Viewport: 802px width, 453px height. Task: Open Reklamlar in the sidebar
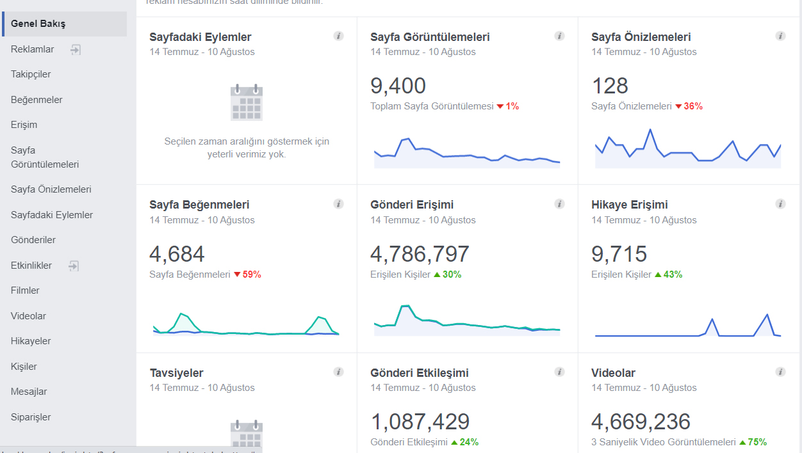pyautogui.click(x=33, y=49)
